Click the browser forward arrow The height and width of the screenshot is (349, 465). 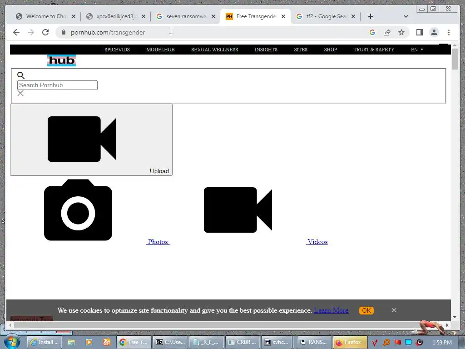31,32
